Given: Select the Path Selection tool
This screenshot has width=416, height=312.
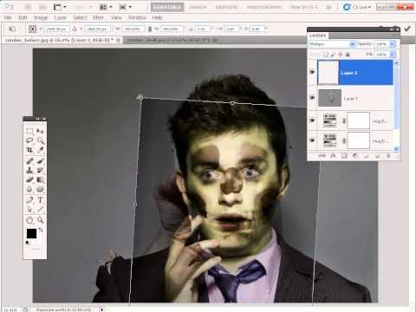Looking at the screenshot, I should coord(29,209).
